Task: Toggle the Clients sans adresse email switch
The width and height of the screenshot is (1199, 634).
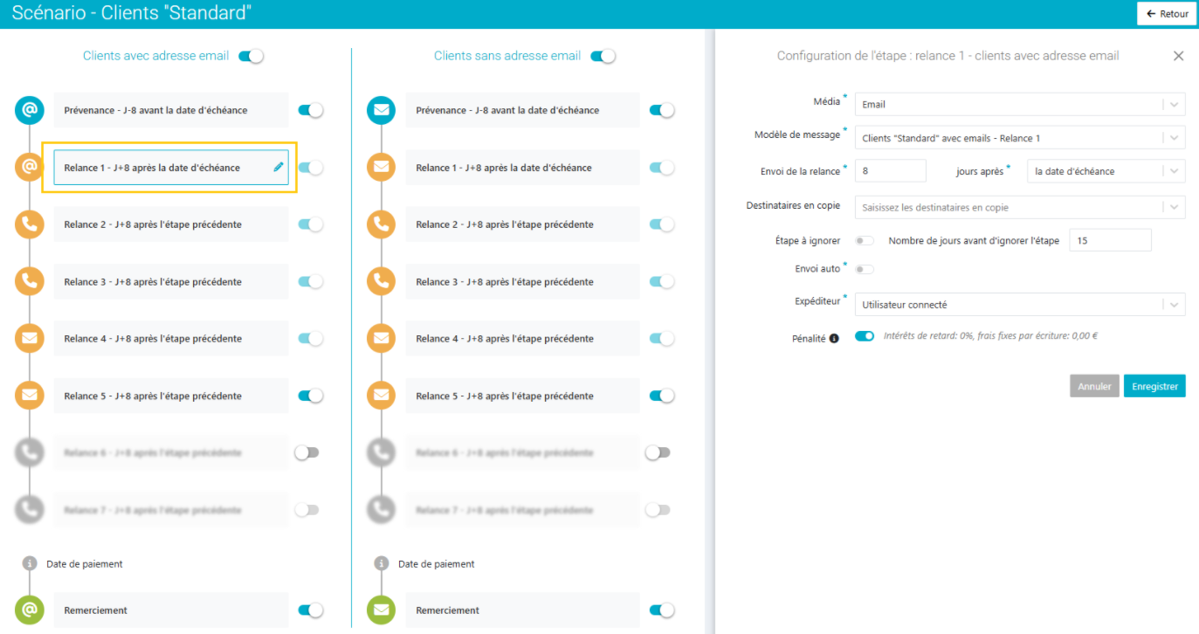Action: point(603,56)
